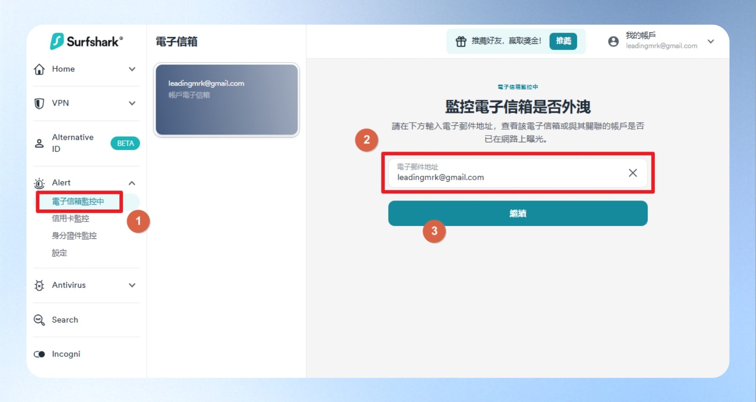Click the 帳戶電子信箱 label on the card
Screen dimensions: 756x402
[189, 95]
